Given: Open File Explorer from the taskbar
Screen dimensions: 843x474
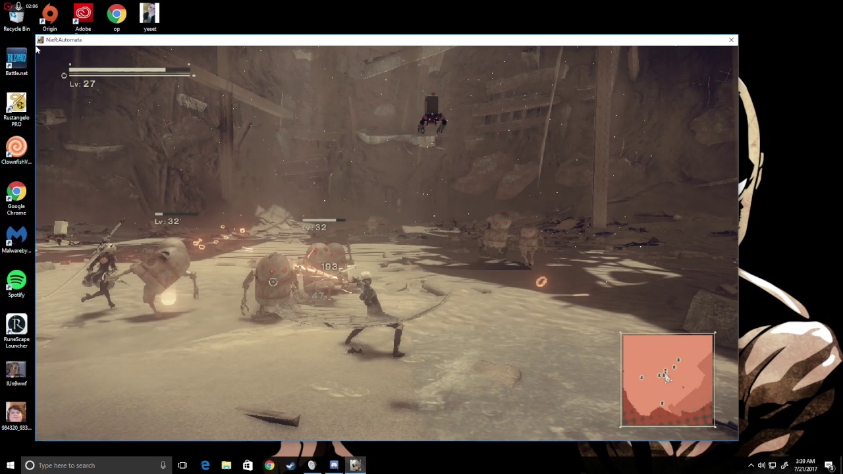Looking at the screenshot, I should (226, 465).
